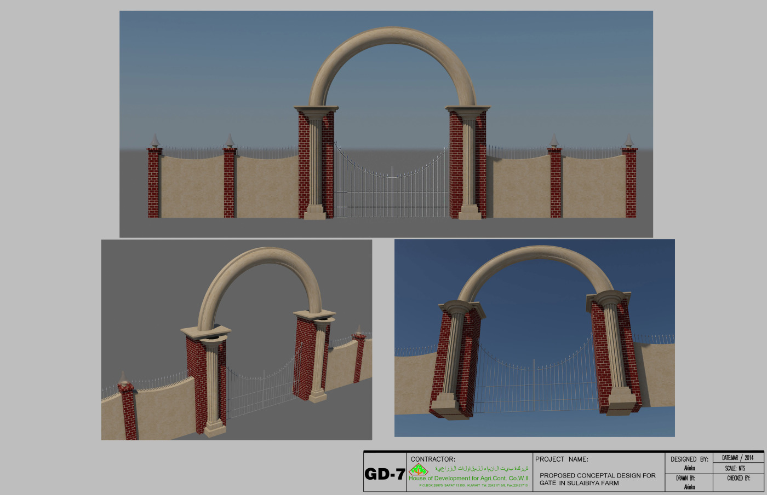The width and height of the screenshot is (767, 495).
Task: Click the green contractor company logo
Action: [x=418, y=469]
